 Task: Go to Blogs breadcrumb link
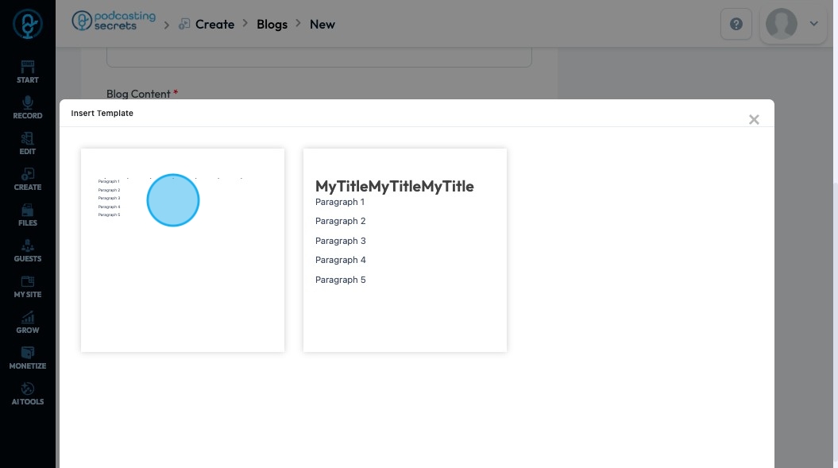click(272, 25)
